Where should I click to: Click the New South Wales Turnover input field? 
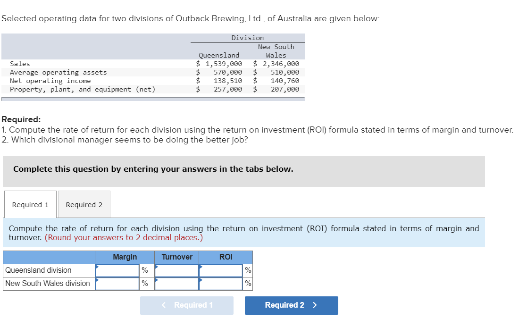click(x=177, y=283)
